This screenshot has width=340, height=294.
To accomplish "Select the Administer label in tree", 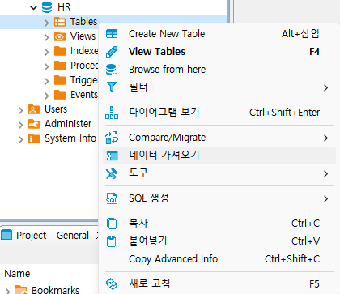I will click(x=68, y=124).
